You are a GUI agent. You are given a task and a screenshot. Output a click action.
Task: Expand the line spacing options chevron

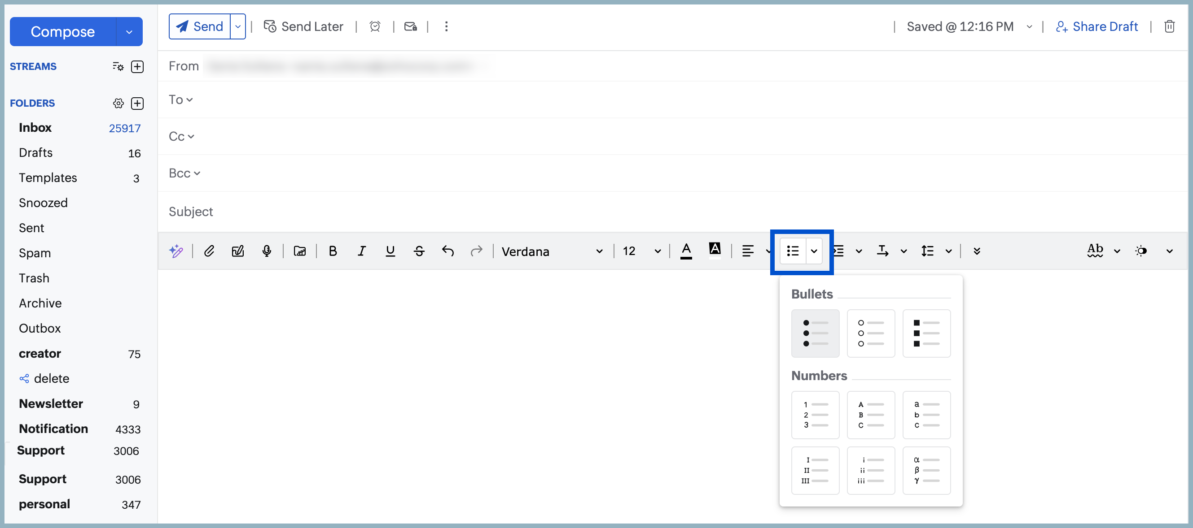tap(948, 251)
